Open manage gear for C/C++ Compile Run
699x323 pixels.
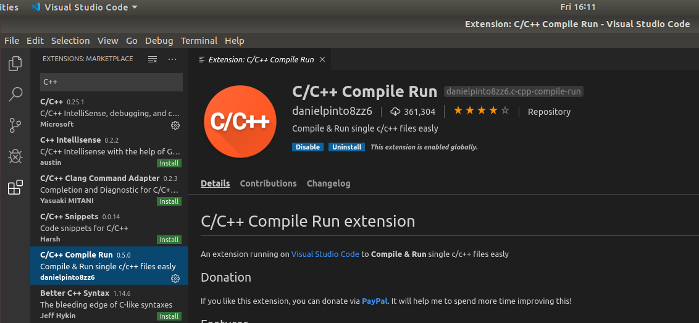(175, 279)
